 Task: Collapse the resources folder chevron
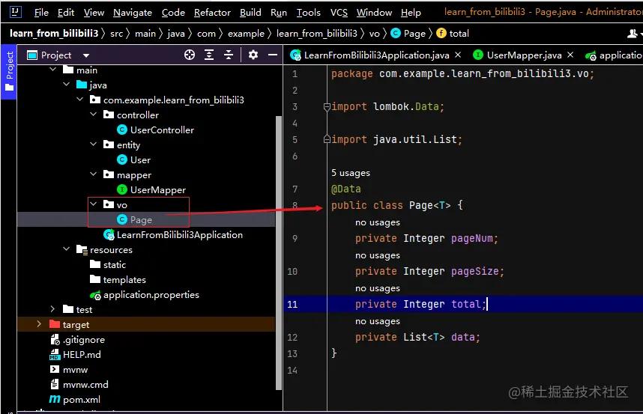[x=67, y=249]
